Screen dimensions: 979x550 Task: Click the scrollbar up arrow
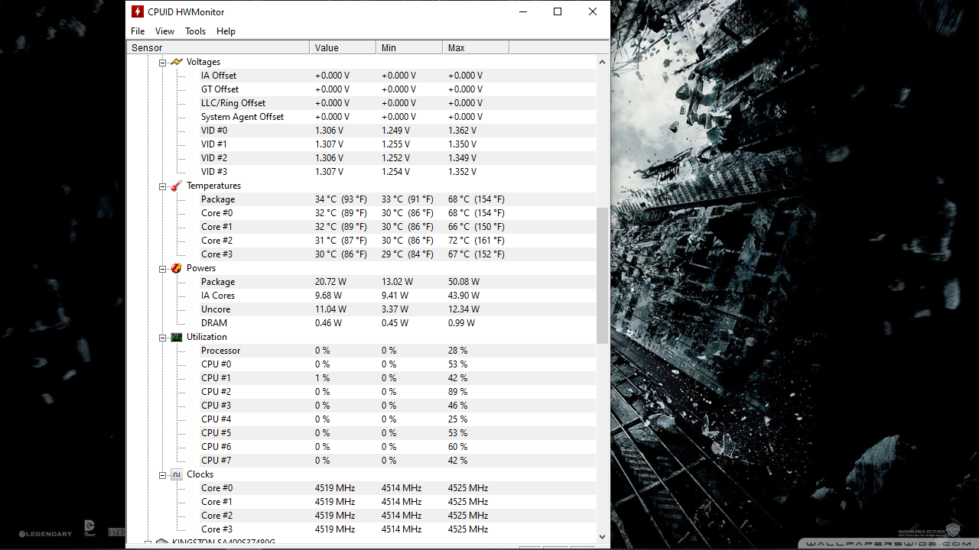click(602, 62)
